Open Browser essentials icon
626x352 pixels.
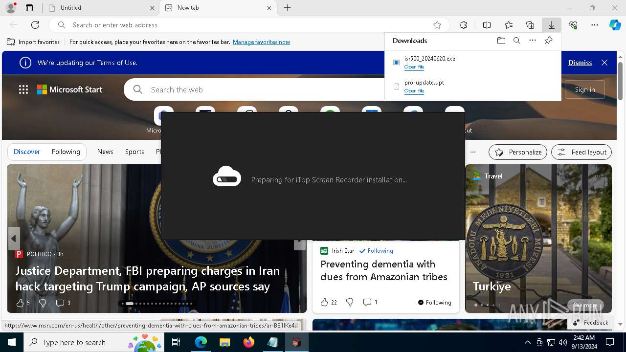pyautogui.click(x=573, y=25)
